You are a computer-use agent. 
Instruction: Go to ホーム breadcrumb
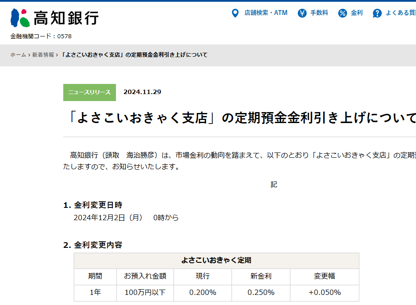click(x=18, y=54)
